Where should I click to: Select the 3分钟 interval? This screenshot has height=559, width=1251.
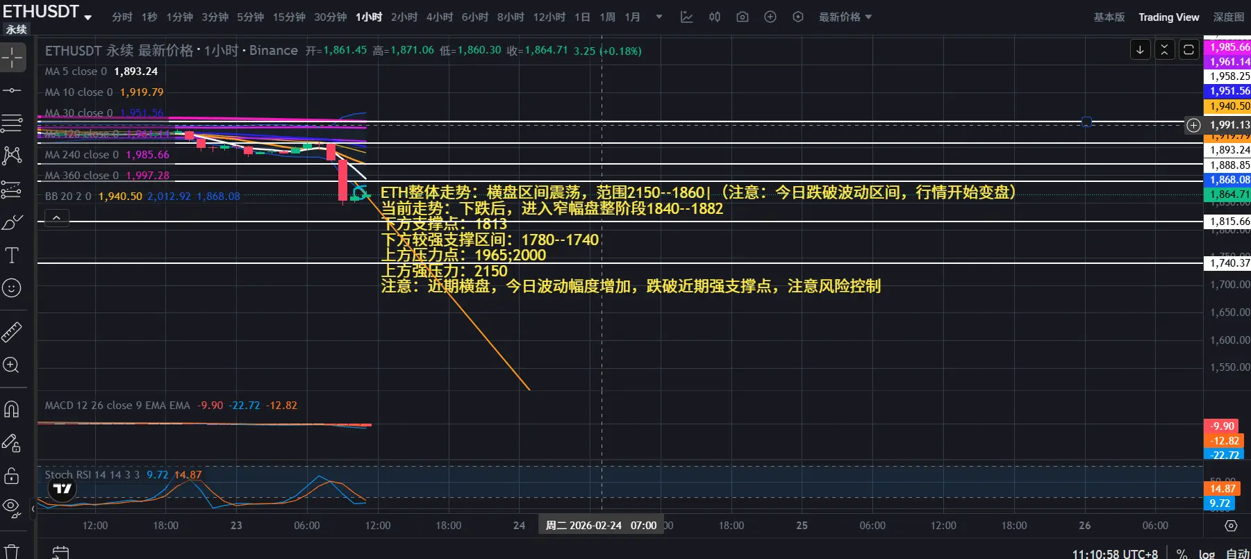(215, 17)
